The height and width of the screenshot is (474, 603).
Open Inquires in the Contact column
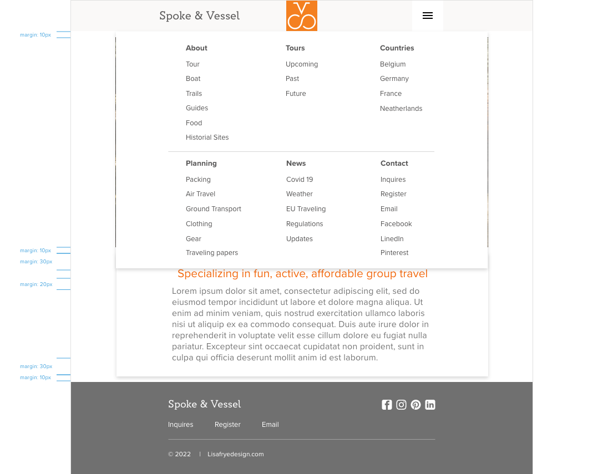[x=393, y=180]
